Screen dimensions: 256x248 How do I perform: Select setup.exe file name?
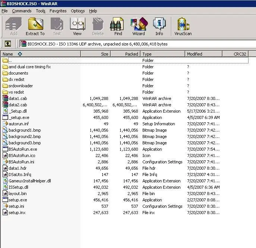click(x=18, y=200)
